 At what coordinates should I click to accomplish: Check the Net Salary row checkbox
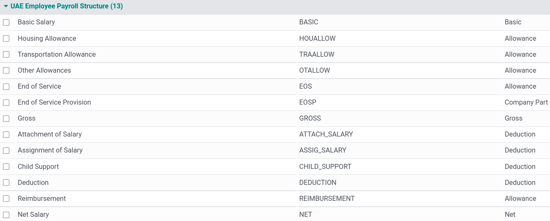pyautogui.click(x=6, y=215)
